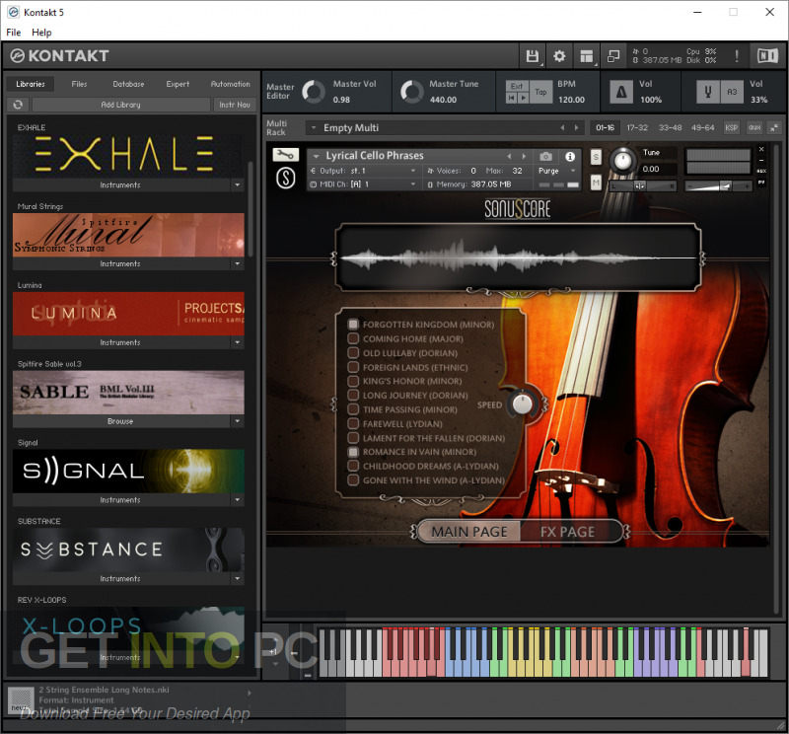The height and width of the screenshot is (734, 789).
Task: Enable Forgotten Kingdom (Minor) phrase checkbox
Action: pyautogui.click(x=353, y=324)
